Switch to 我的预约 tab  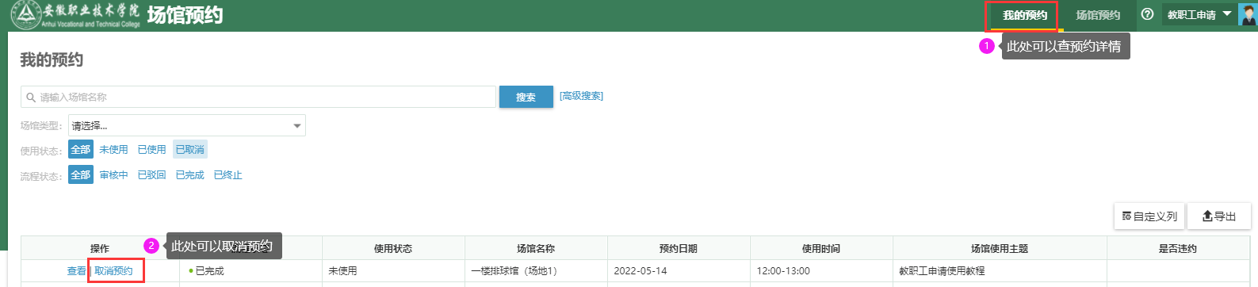click(1025, 15)
